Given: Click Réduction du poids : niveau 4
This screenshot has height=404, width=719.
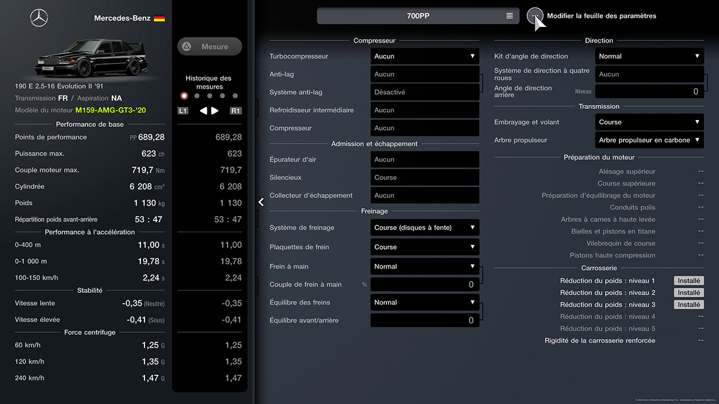Looking at the screenshot, I should 608,316.
